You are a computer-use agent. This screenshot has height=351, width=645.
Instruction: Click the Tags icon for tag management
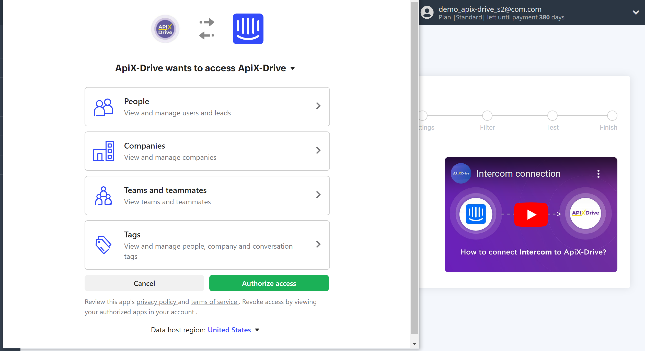coord(103,244)
